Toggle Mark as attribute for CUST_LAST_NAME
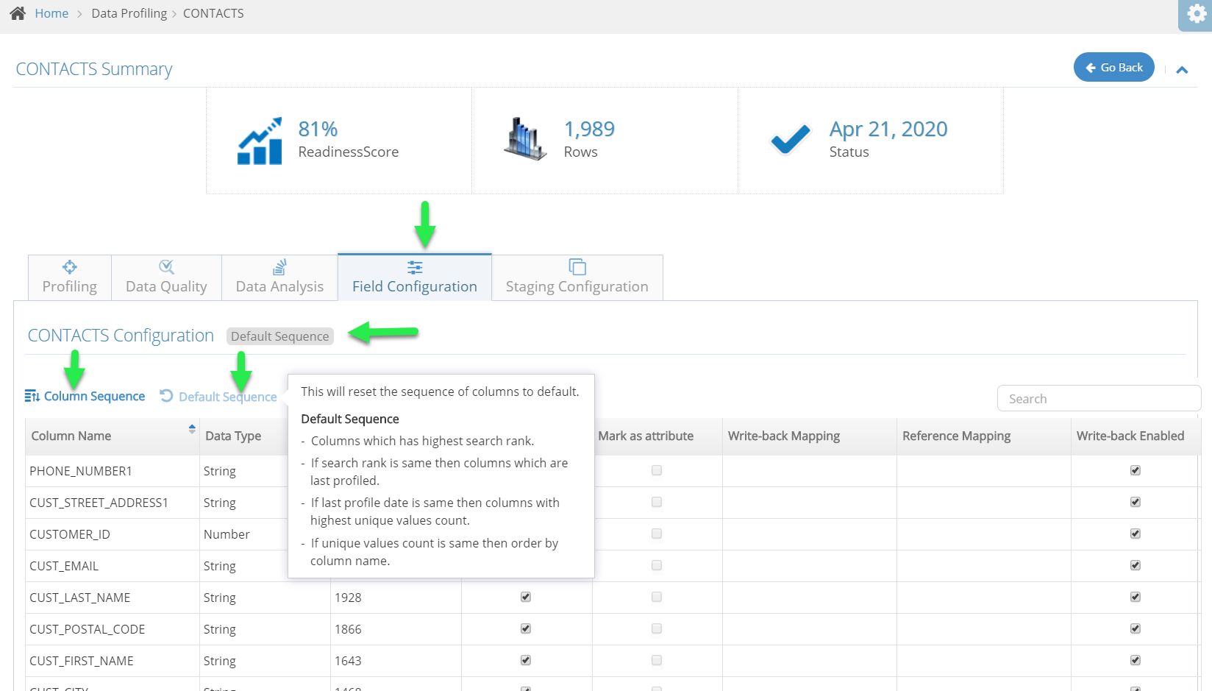This screenshot has height=691, width=1212. pos(657,597)
